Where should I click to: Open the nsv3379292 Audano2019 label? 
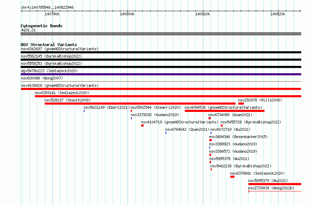pyautogui.click(x=155, y=115)
